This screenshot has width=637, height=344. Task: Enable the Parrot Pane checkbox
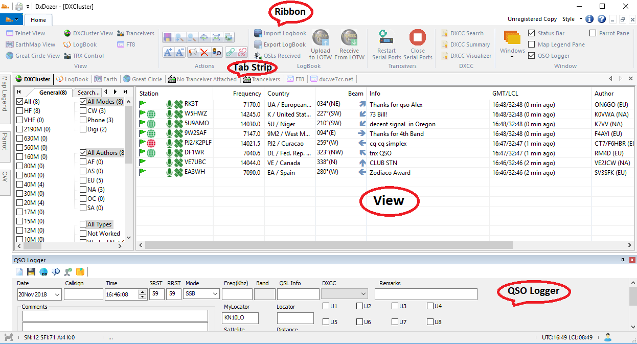tap(593, 33)
